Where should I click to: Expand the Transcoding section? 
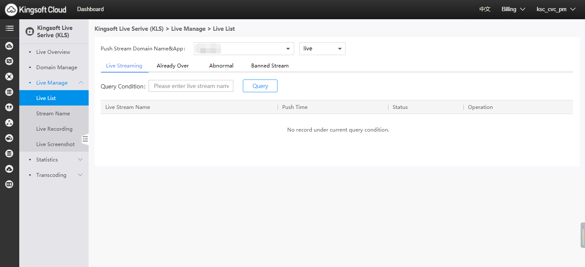coord(81,175)
